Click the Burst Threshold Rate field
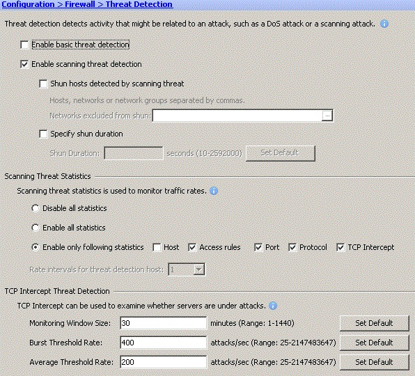Viewport: 415px width, 376px height. [x=164, y=343]
